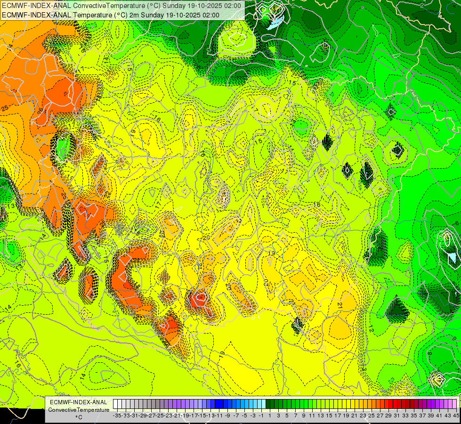Select the white swatch at the -35 end
Viewport: 461px width, 424px height.
[x=115, y=404]
